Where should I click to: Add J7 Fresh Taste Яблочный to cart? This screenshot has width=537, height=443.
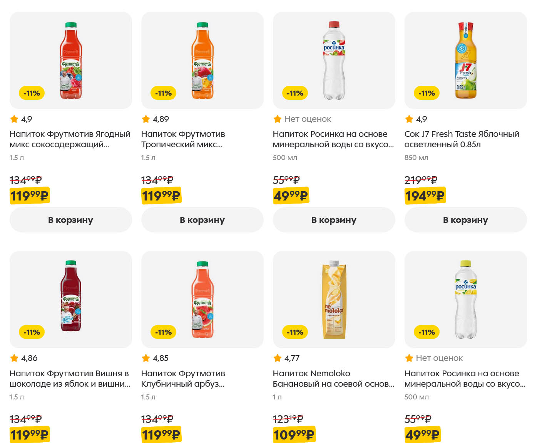(x=465, y=220)
